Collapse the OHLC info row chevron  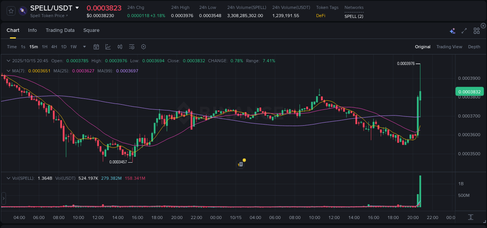9,61
